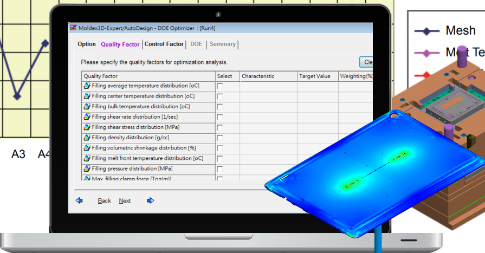485x253 pixels.
Task: Click the partially visible Clear button
Action: 366,62
